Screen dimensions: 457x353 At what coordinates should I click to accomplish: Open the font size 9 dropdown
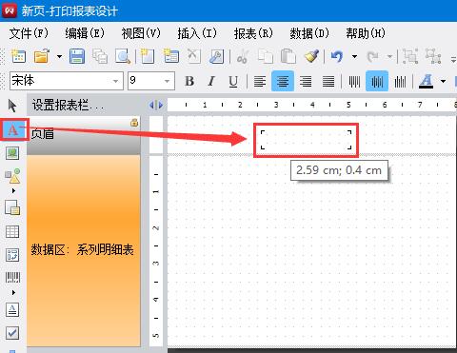pos(168,81)
